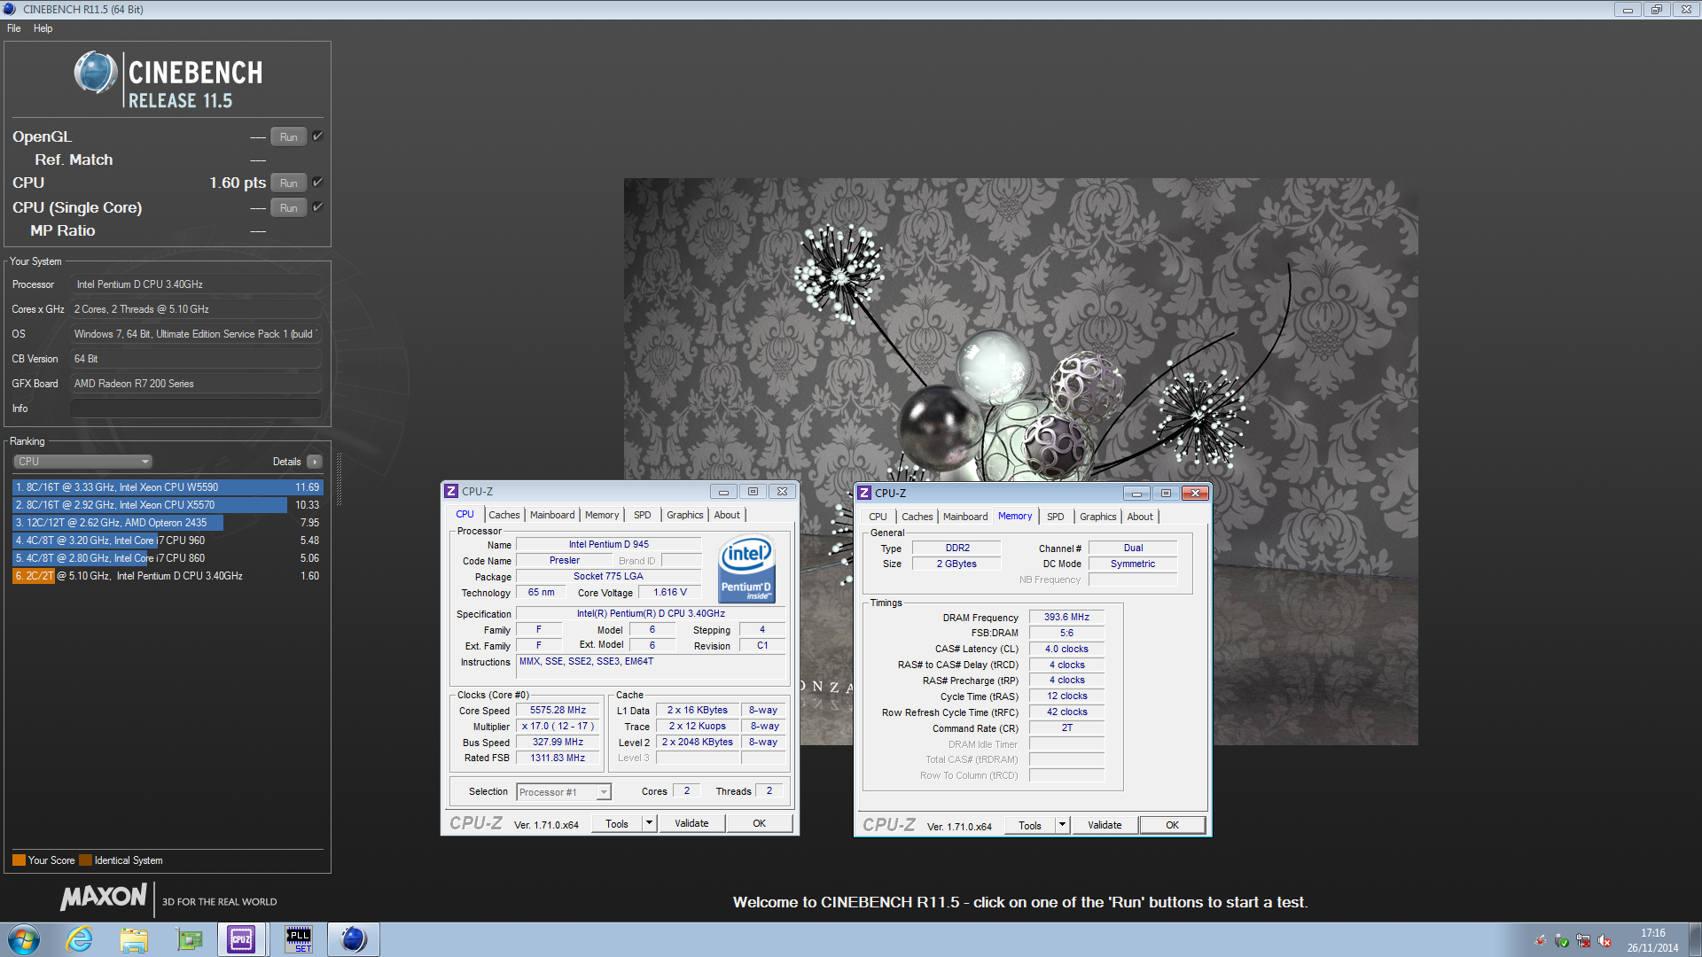Select the Intel Xeon CPU W5590 ranking row
The height and width of the screenshot is (957, 1702).
click(x=168, y=487)
